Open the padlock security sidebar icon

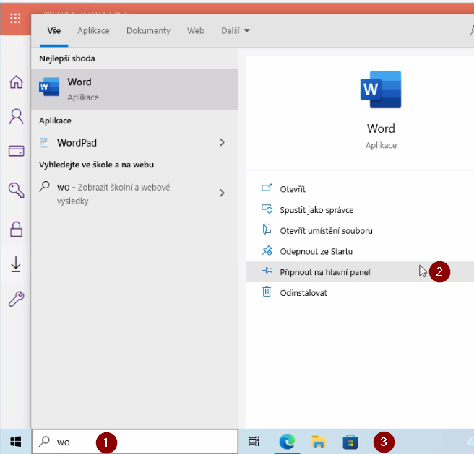click(x=17, y=230)
